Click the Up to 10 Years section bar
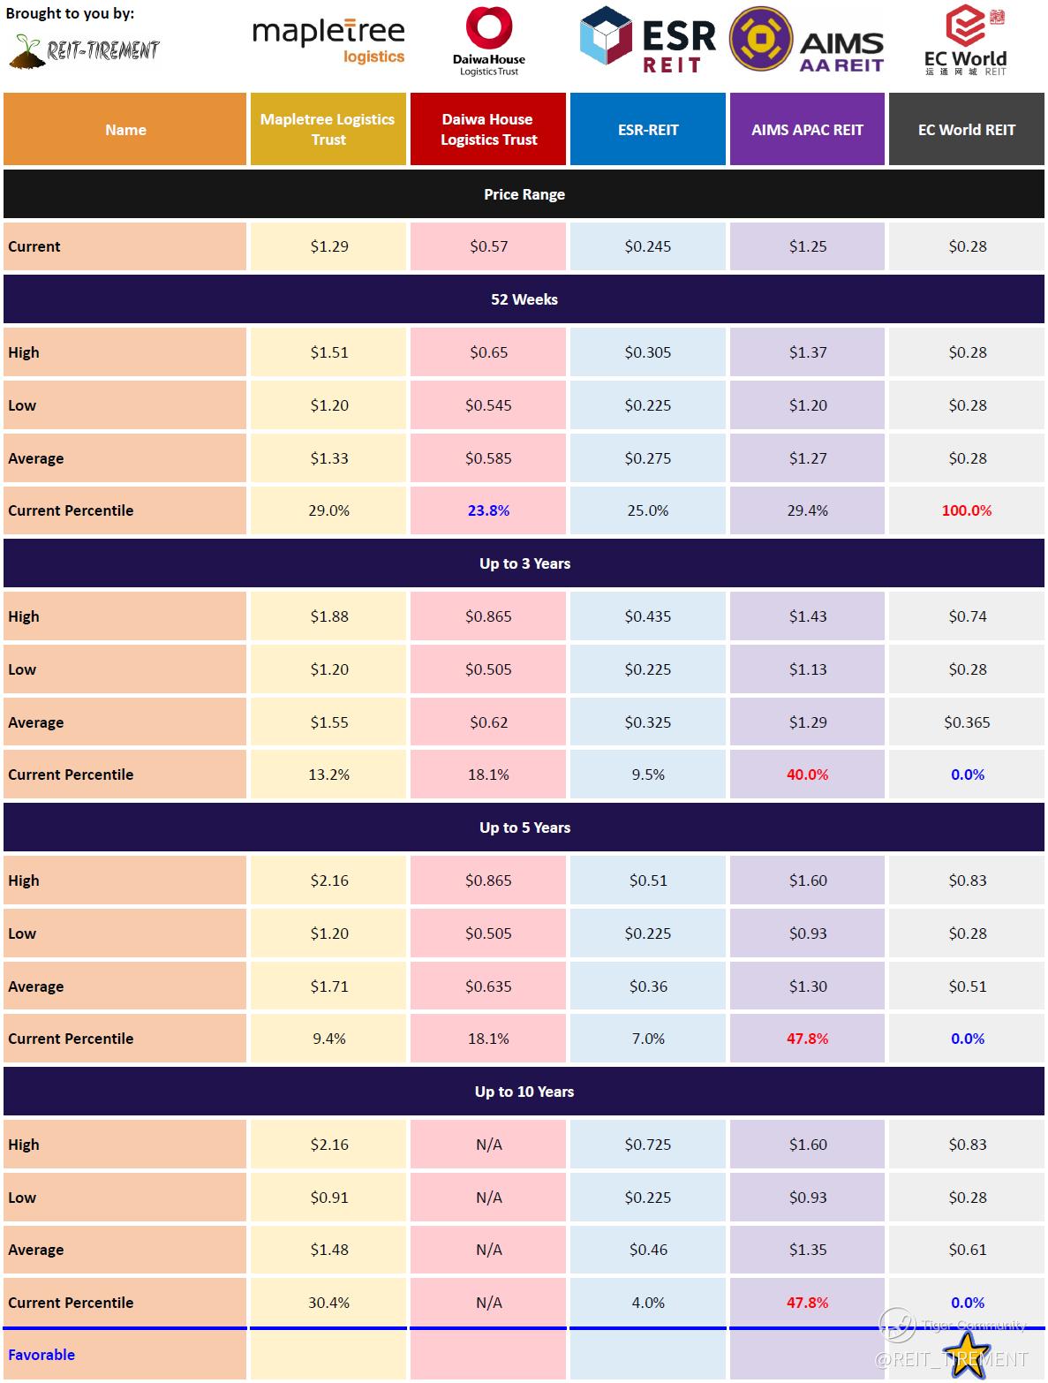Screen dimensions: 1048x1383 [x=524, y=1092]
